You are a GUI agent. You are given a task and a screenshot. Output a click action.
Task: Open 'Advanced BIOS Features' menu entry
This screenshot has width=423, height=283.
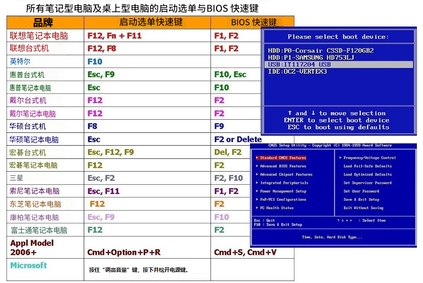[283, 166]
